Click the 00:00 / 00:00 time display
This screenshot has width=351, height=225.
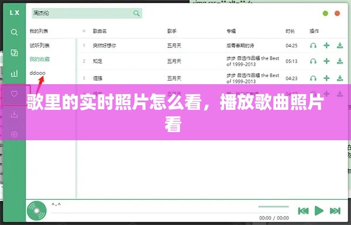pos(274,218)
